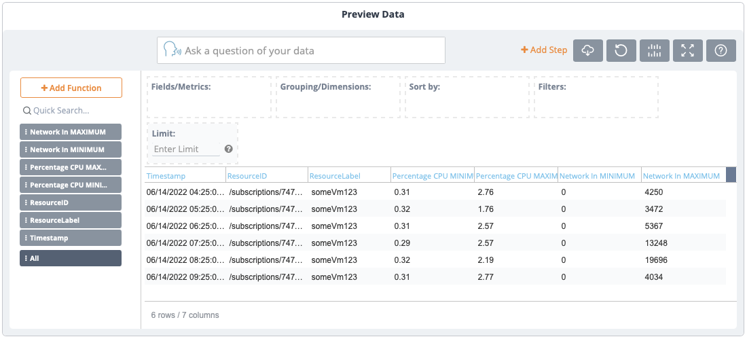Click the Network In MINIMUM column header
The width and height of the screenshot is (747, 339).
pyautogui.click(x=598, y=176)
